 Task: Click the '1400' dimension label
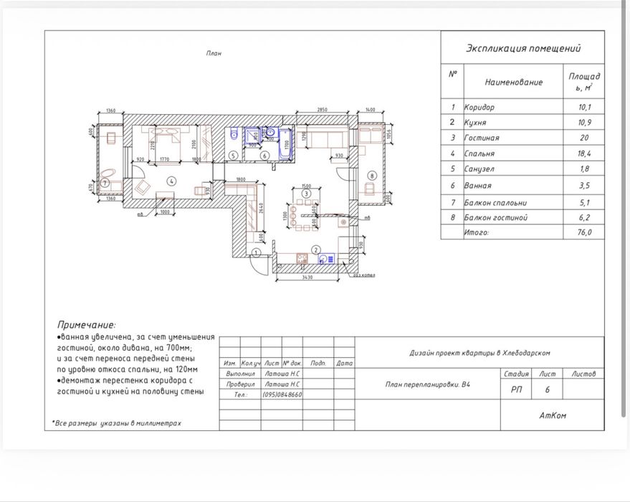pos(371,110)
